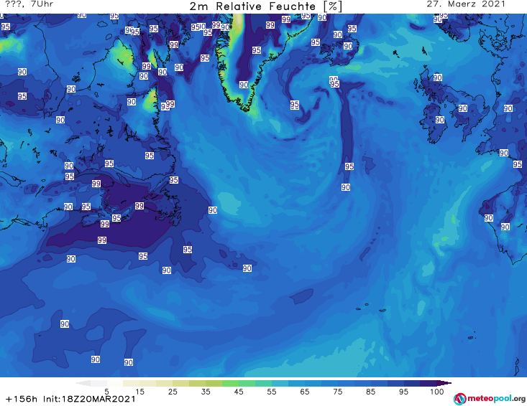Click color scale label '45'
This screenshot has height=406, width=527.
[239, 392]
